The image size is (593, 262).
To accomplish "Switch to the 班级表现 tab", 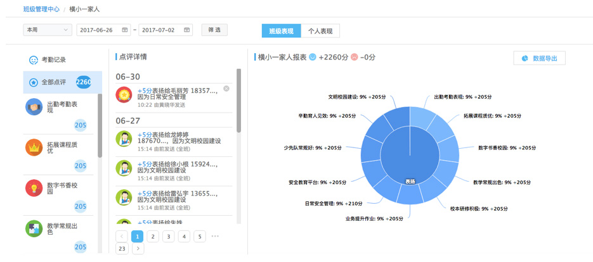I will (282, 31).
